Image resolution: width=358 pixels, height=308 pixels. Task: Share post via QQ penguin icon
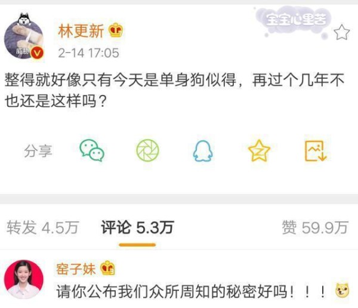click(x=203, y=151)
